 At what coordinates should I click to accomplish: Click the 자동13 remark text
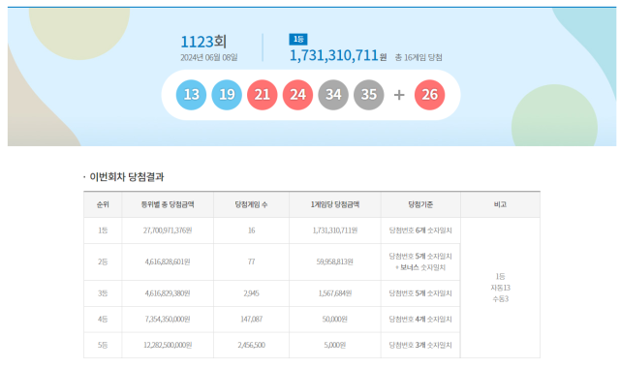500,288
